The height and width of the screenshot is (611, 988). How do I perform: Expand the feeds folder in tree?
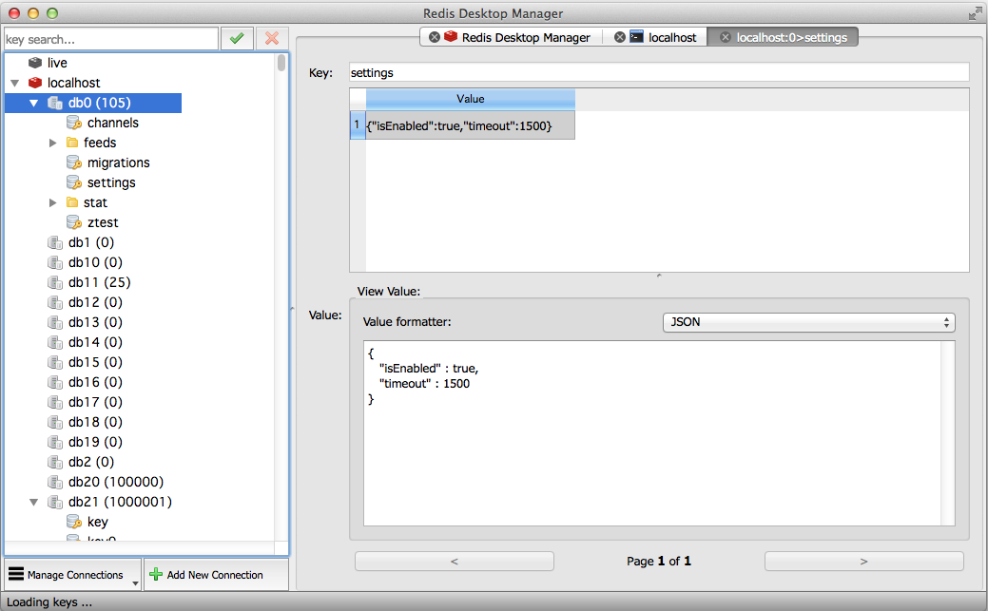(x=53, y=143)
